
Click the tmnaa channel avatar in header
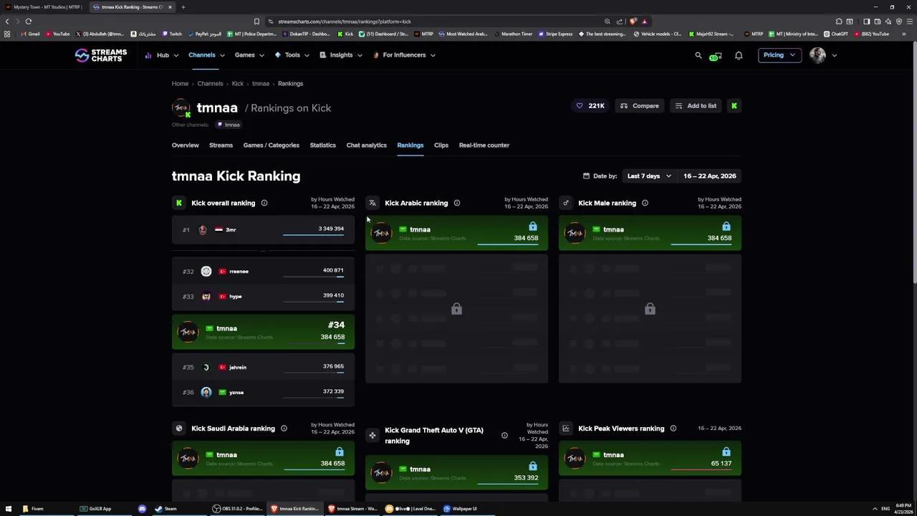pyautogui.click(x=181, y=108)
